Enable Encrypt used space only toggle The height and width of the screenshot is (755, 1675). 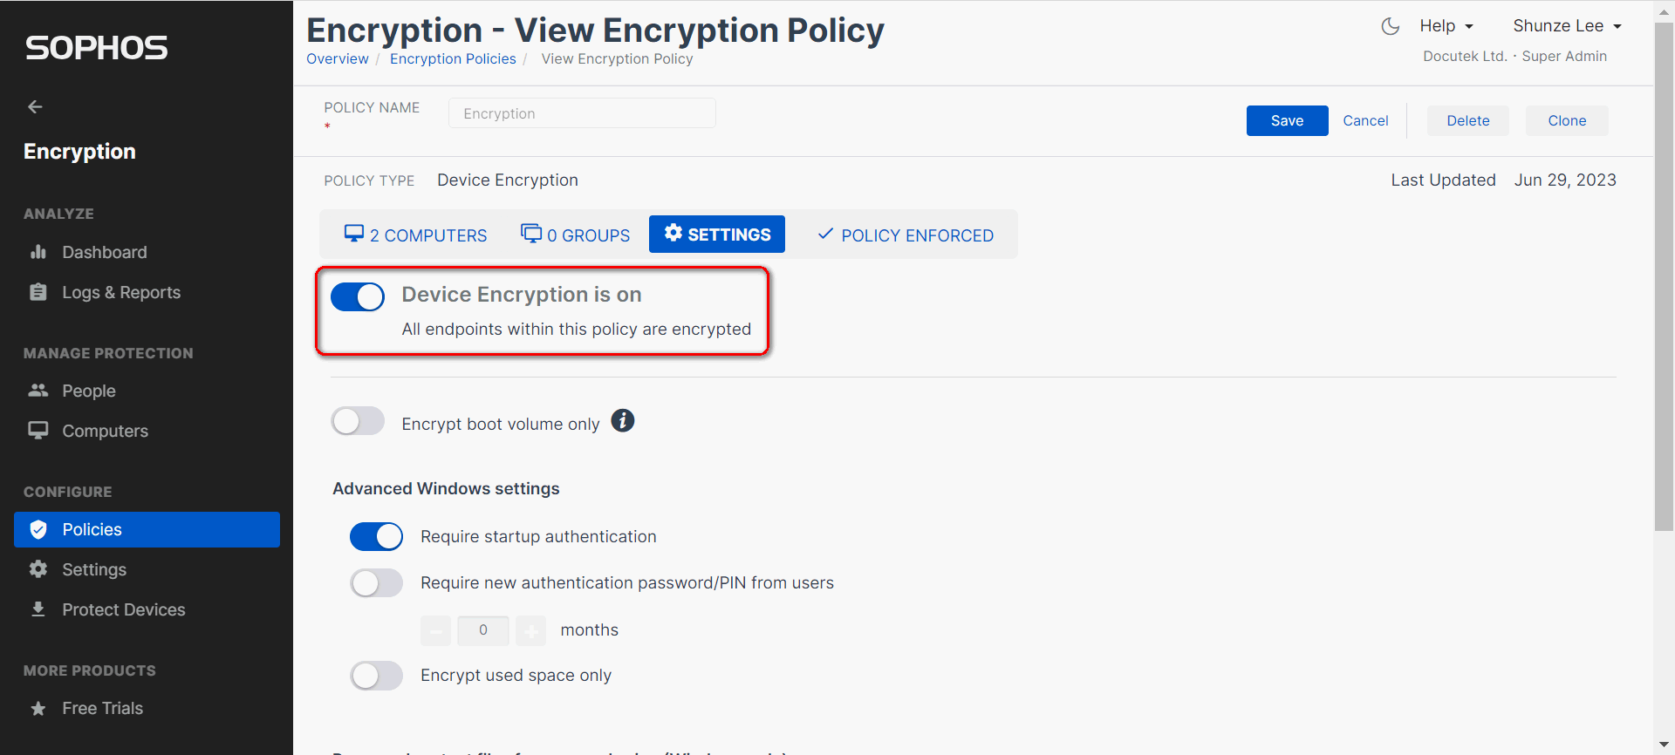point(377,675)
